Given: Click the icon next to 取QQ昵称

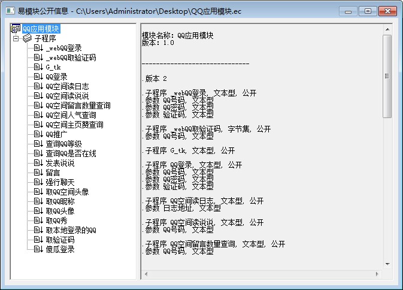Looking at the screenshot, I should coord(38,201).
